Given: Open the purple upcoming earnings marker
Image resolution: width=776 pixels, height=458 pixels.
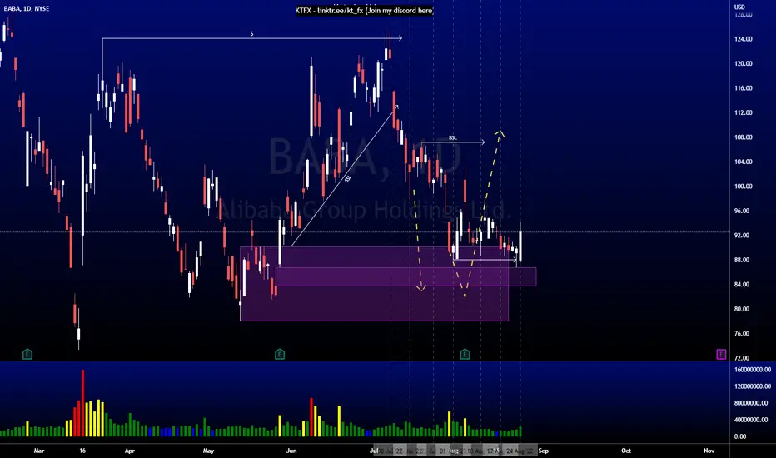Looking at the screenshot, I should pos(721,354).
